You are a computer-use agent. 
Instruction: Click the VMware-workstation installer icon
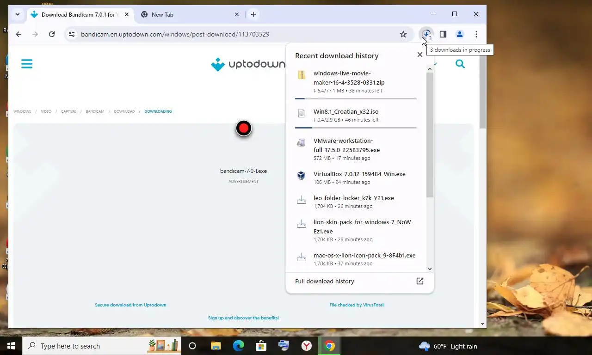click(302, 143)
